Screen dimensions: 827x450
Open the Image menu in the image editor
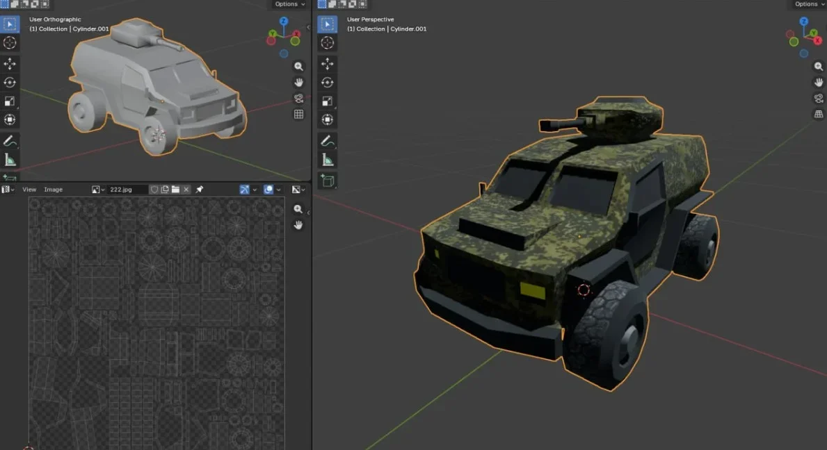coord(54,190)
